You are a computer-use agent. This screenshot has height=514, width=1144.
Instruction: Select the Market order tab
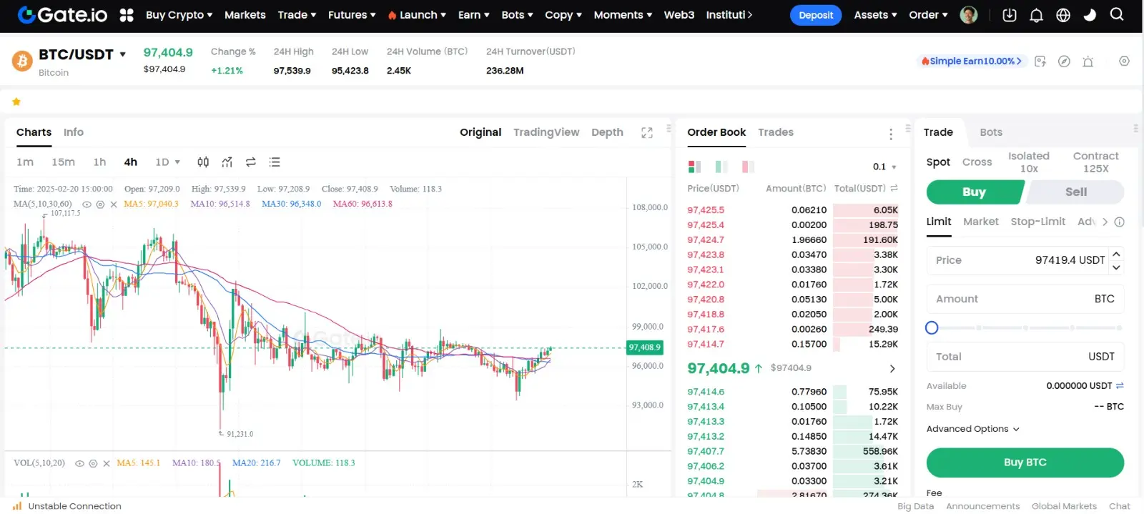pos(980,222)
